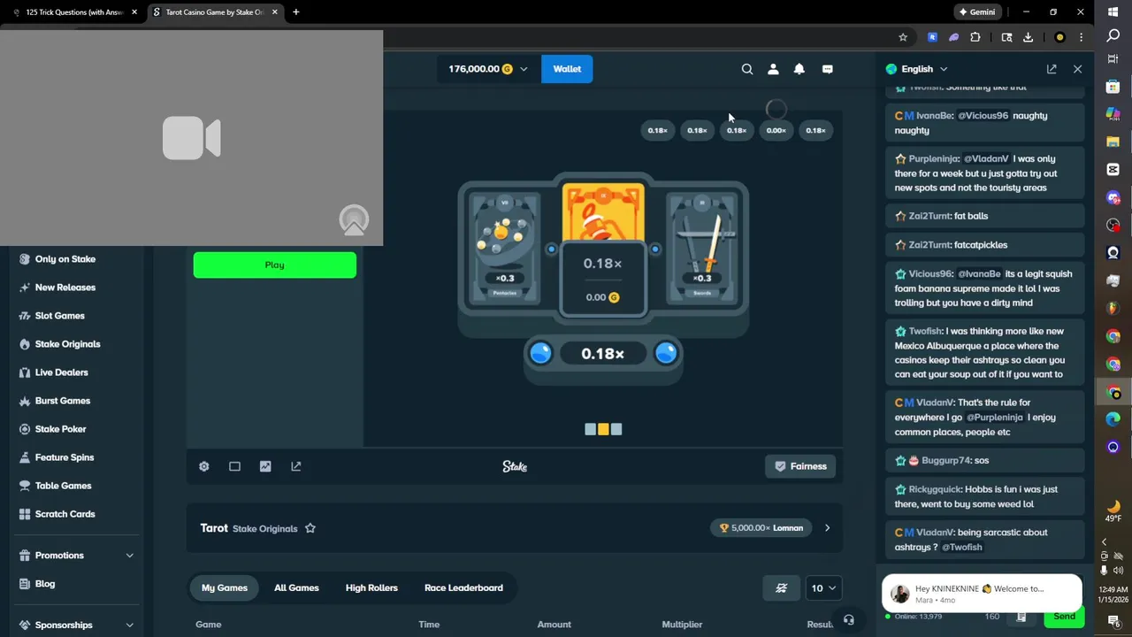Open Windows search on the taskbar

click(1113, 36)
